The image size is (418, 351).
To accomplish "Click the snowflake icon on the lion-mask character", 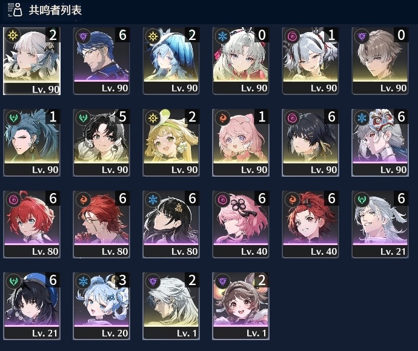I will click(362, 118).
